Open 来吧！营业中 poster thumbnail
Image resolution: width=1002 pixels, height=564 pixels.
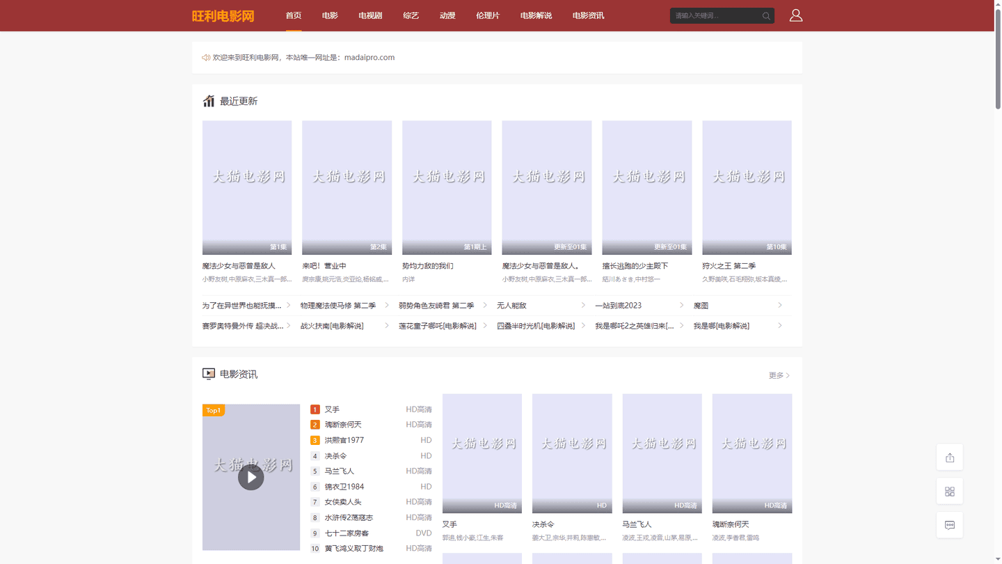pos(347,188)
